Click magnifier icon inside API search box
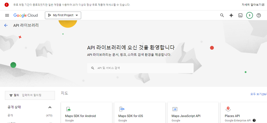This screenshot has height=123, width=267. click(93, 68)
